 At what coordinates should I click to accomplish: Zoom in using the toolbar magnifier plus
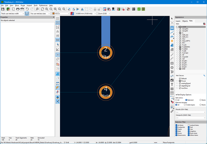coord(47,9)
